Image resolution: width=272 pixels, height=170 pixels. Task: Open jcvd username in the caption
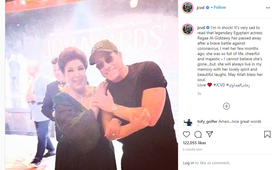[x=201, y=28]
